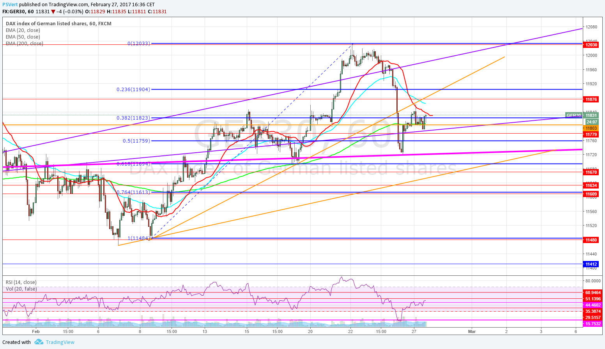605x349 pixels.
Task: Click the red 11876 price label
Action: tap(591, 99)
